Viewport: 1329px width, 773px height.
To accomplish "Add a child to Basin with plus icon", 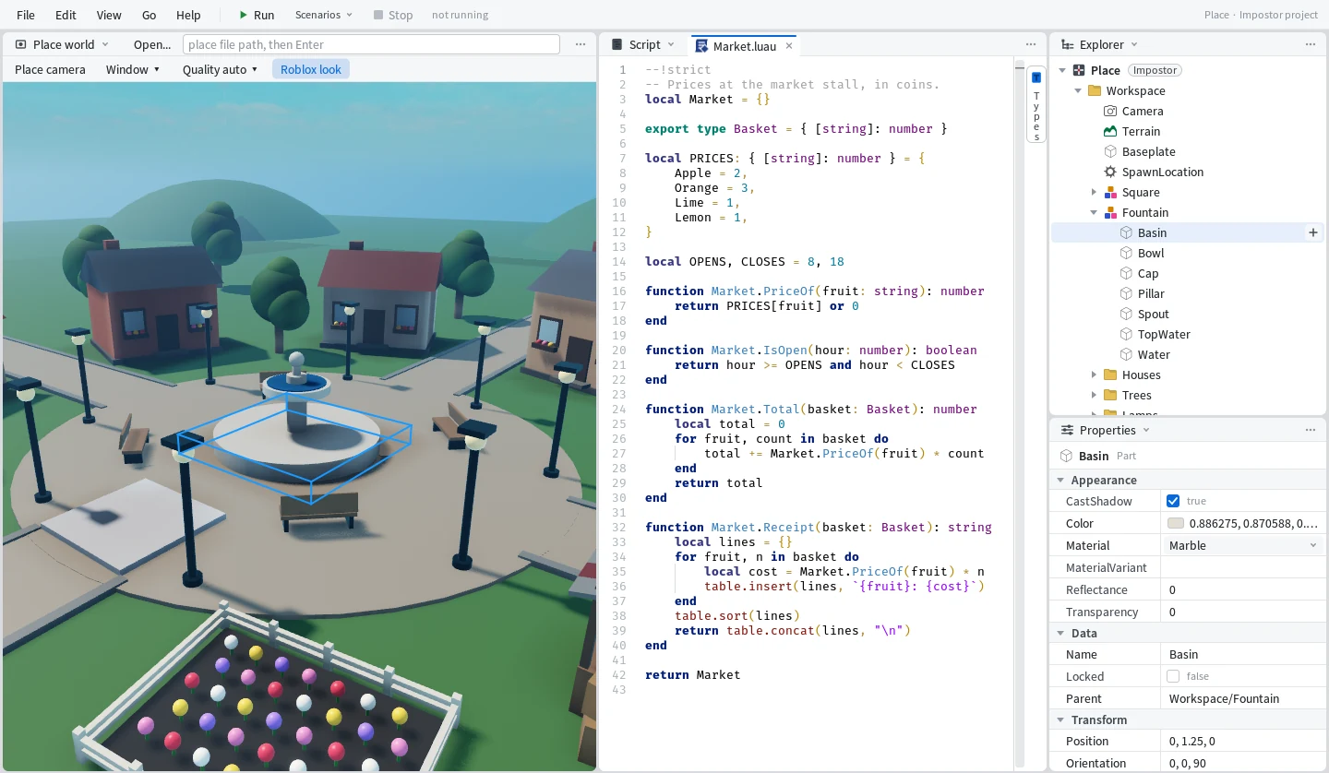I will 1312,232.
